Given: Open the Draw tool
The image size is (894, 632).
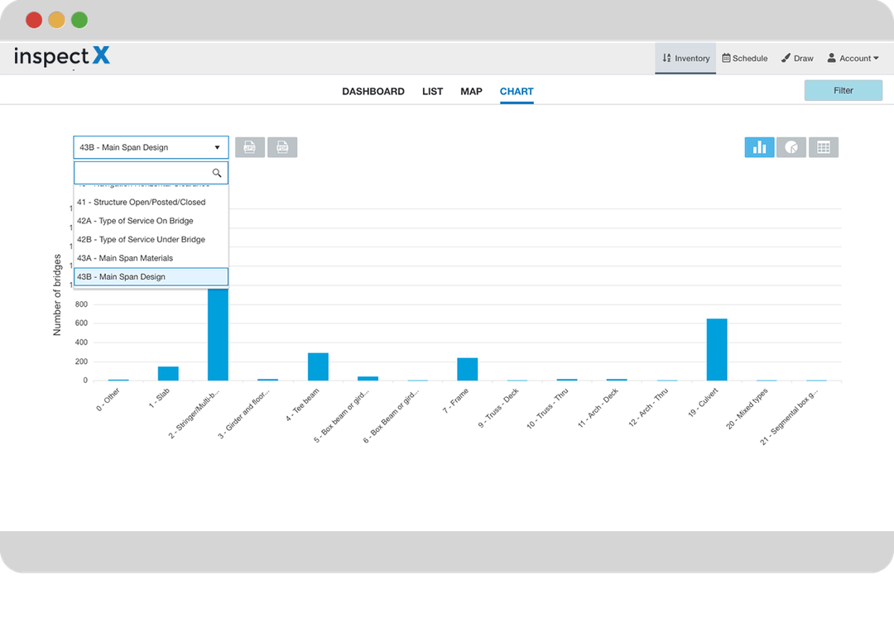Looking at the screenshot, I should point(796,58).
